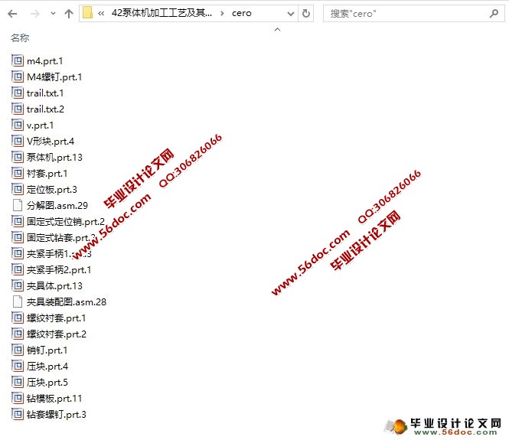Click the file name 固定式定位销.prt.2
Screen dimensions: 509x440
coord(66,222)
